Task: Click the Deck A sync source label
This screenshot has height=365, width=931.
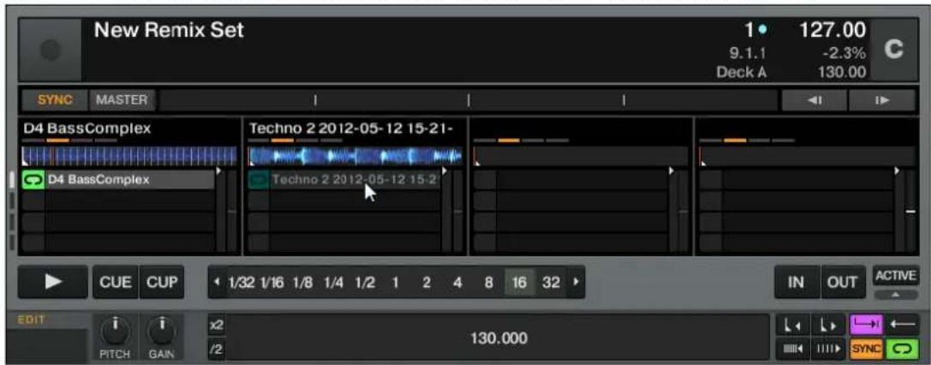Action: point(740,73)
